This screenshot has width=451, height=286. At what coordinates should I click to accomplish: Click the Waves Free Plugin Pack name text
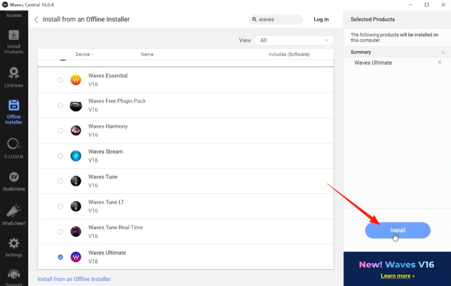(117, 101)
